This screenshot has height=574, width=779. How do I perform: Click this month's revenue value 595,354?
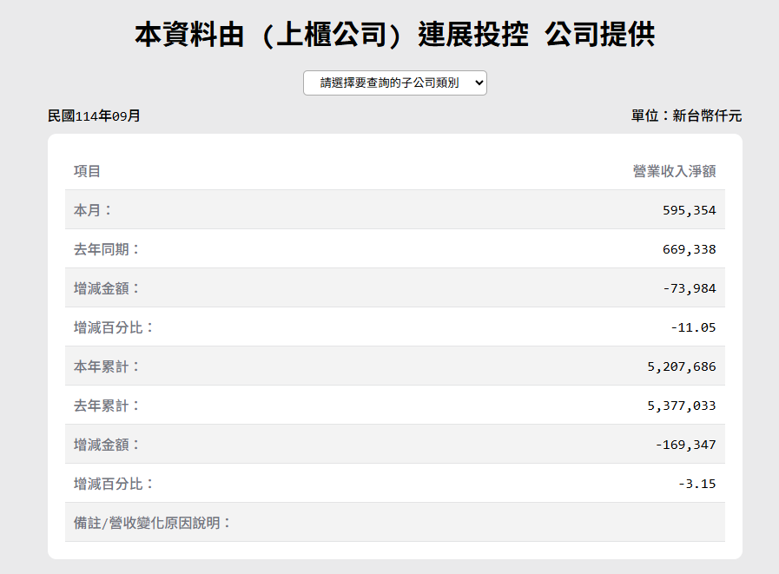point(689,210)
